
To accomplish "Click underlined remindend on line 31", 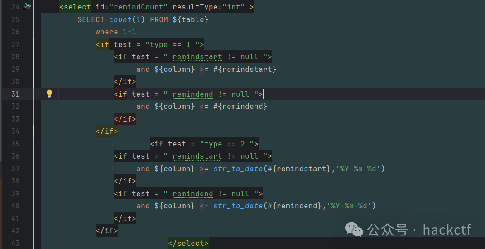I will click(192, 94).
